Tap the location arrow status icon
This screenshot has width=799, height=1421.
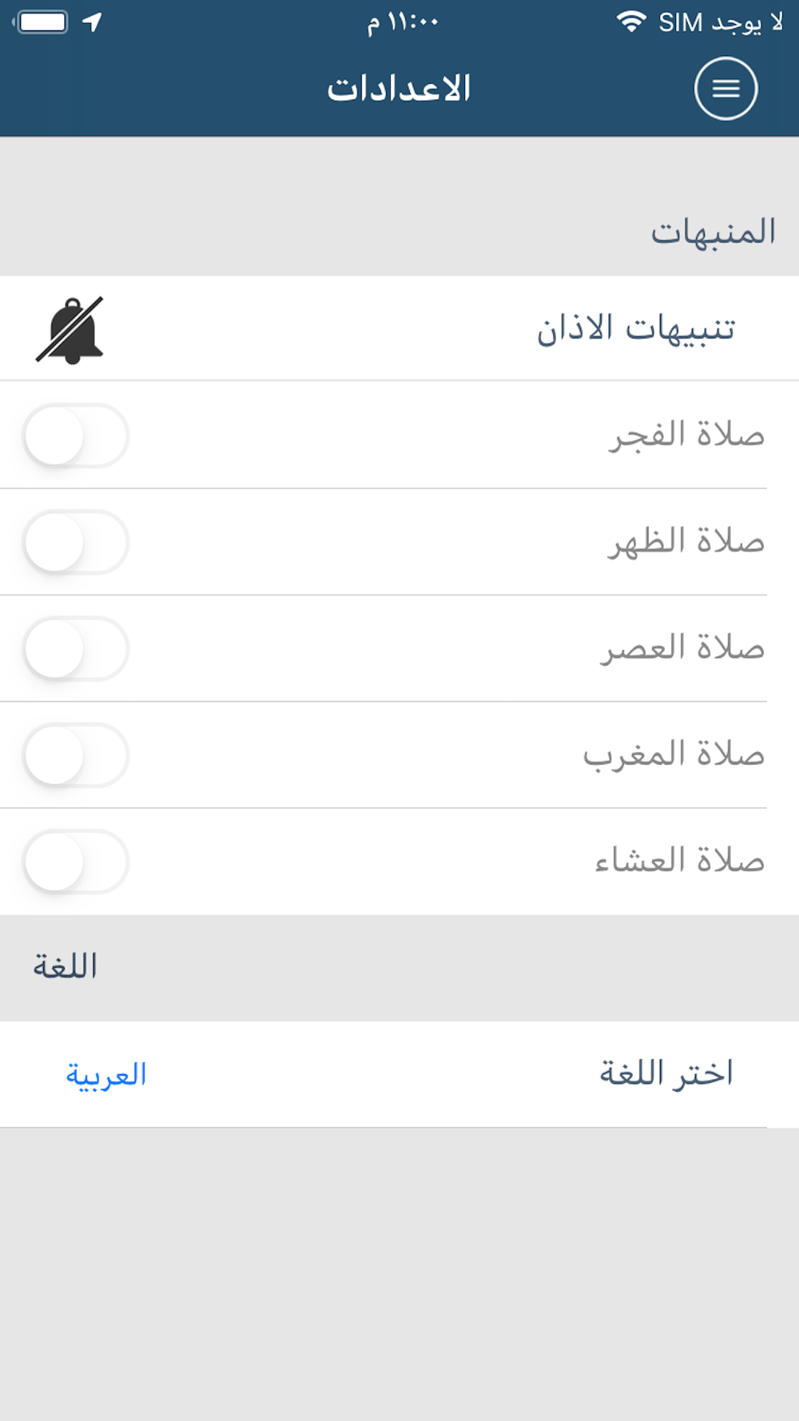(x=93, y=22)
